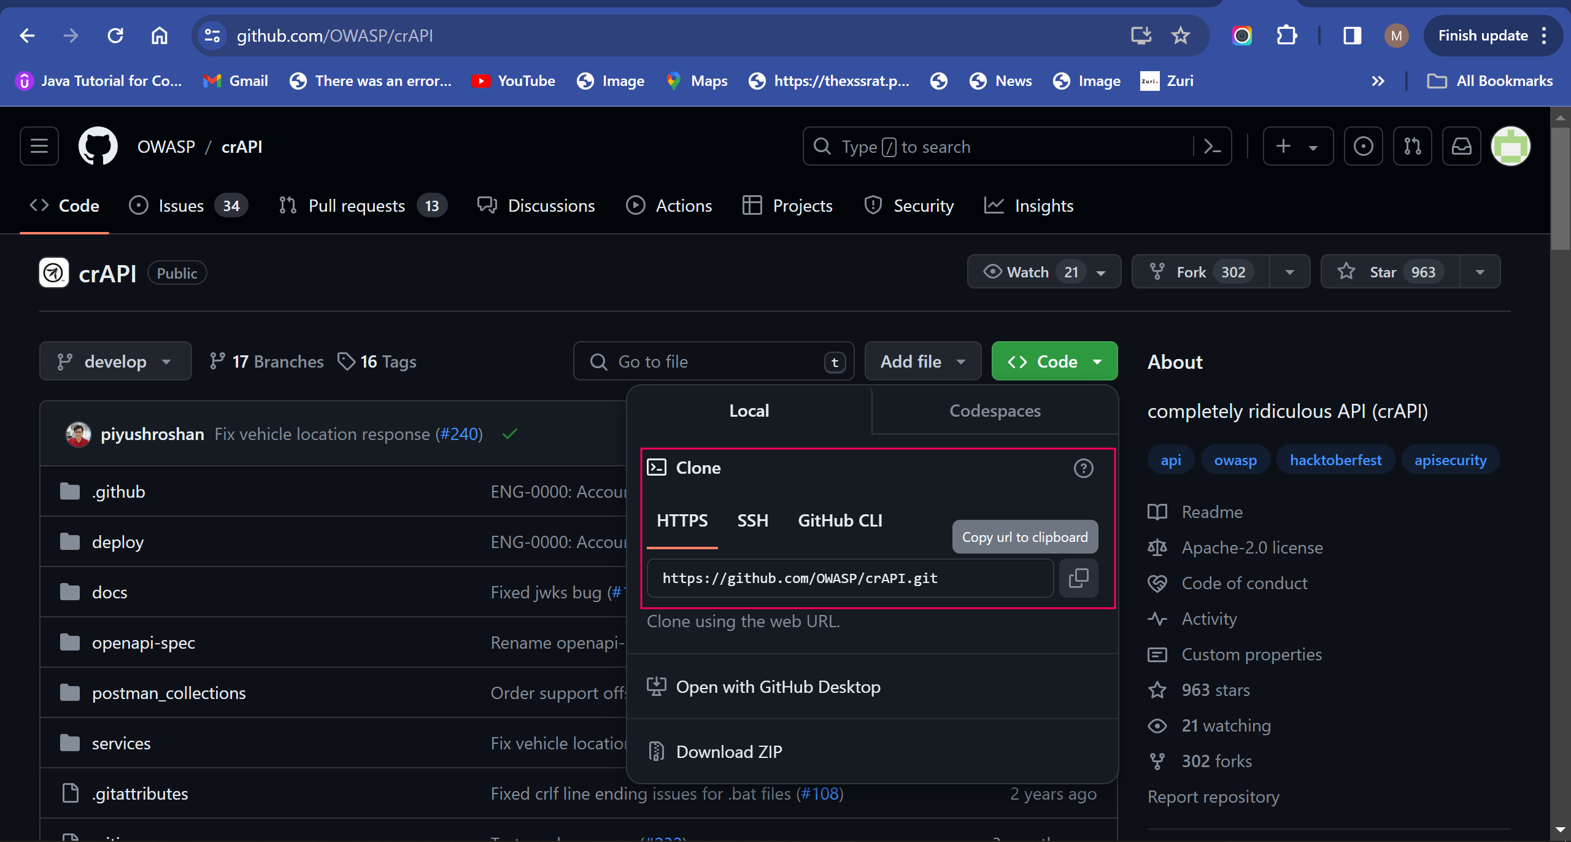
Task: Click the clone URL text field
Action: click(x=850, y=577)
